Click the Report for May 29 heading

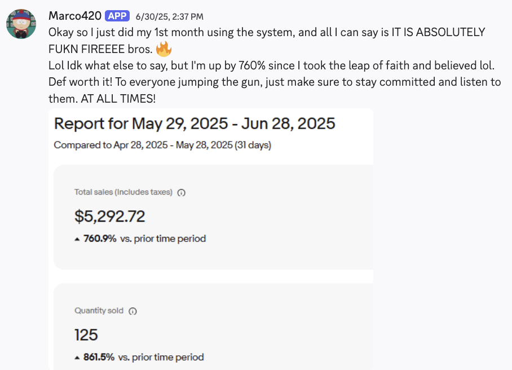pos(195,123)
